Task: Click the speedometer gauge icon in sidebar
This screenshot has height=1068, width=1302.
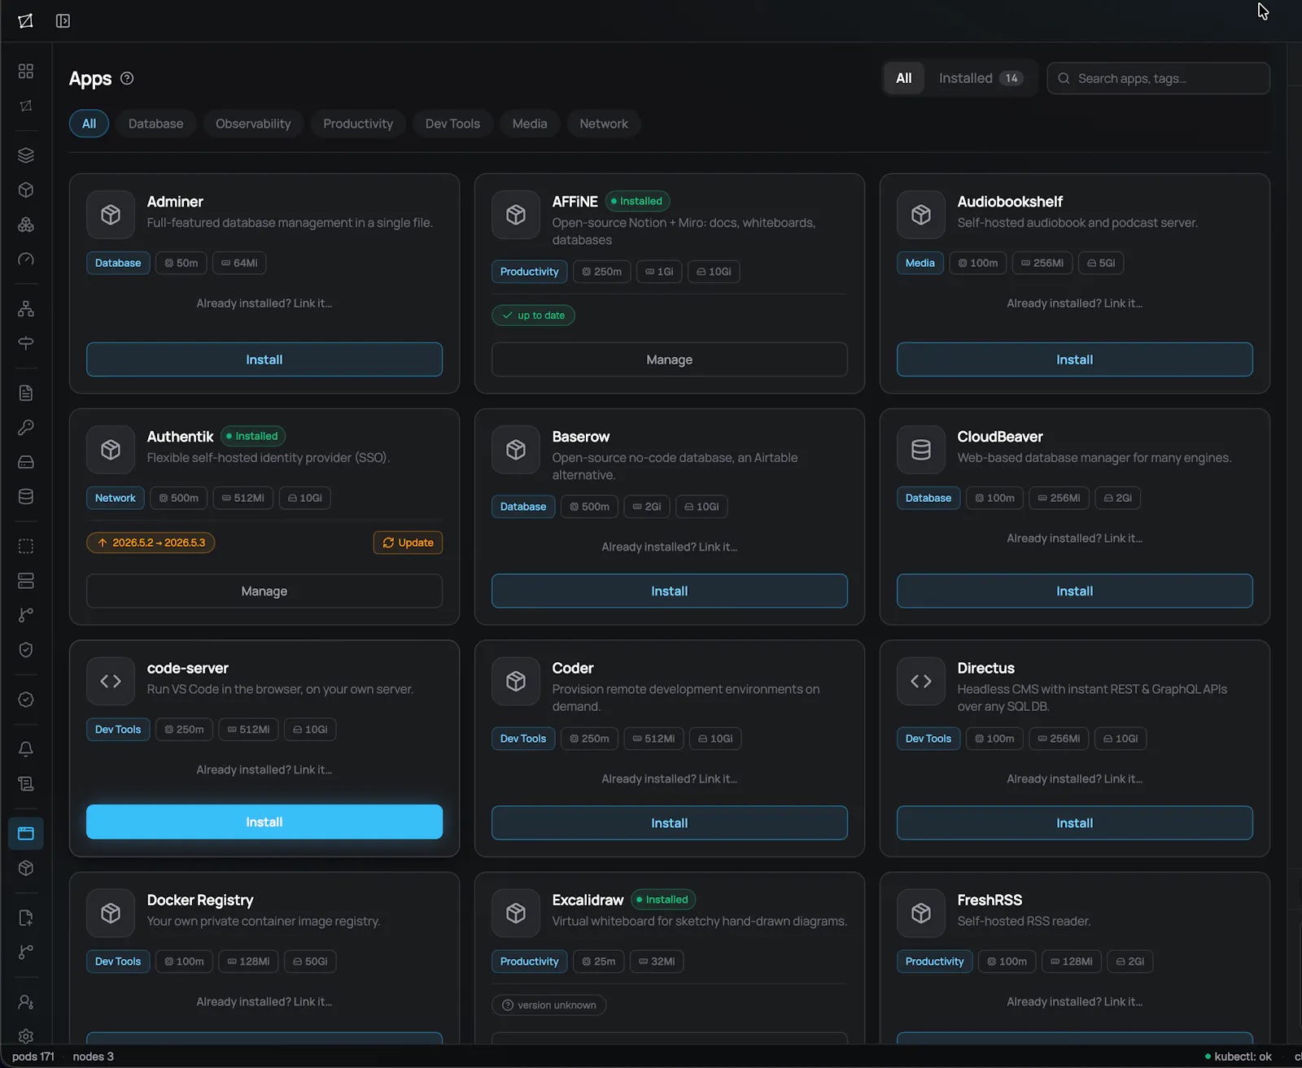Action: [26, 259]
